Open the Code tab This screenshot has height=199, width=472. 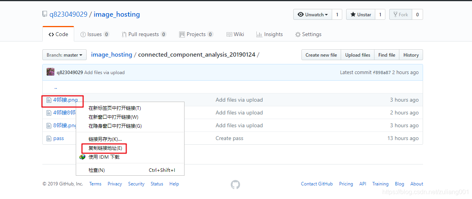pyautogui.click(x=58, y=34)
